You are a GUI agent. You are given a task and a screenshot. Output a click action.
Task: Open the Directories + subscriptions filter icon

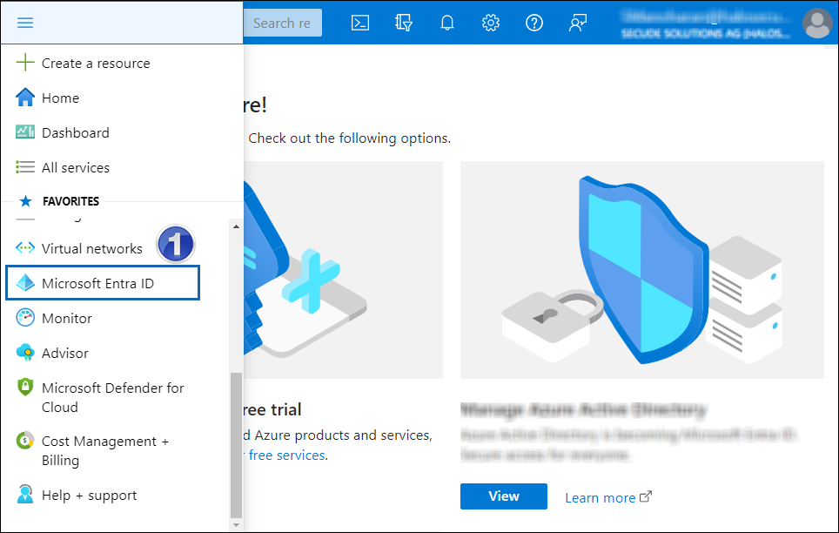[404, 23]
